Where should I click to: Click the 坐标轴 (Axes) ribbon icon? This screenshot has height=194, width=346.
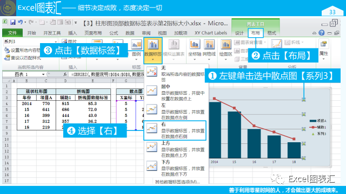pos(195,45)
